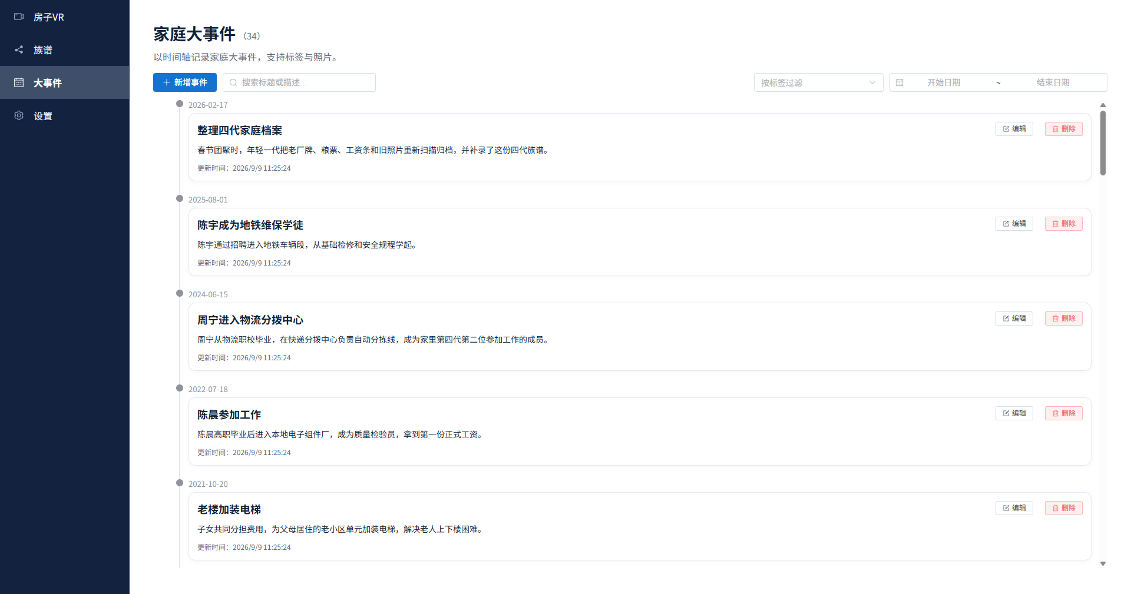The width and height of the screenshot is (1131, 594).
Task: Click the 家庭大事件 page heading
Action: click(x=194, y=34)
